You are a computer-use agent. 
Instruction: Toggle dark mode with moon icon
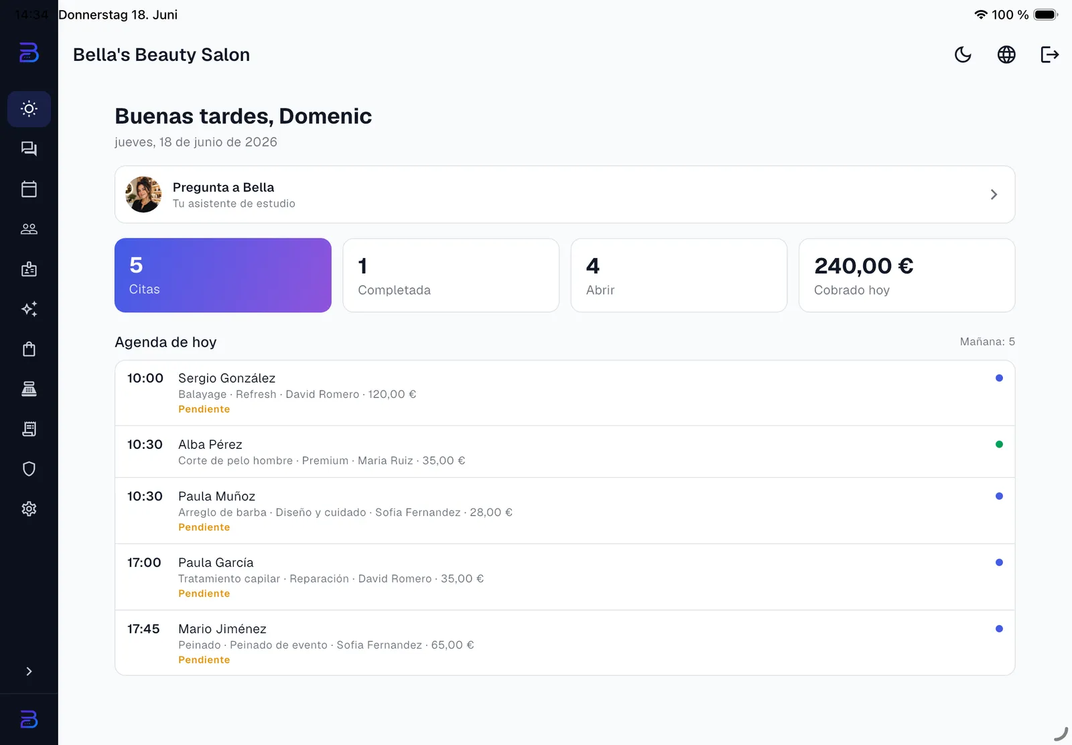[963, 54]
